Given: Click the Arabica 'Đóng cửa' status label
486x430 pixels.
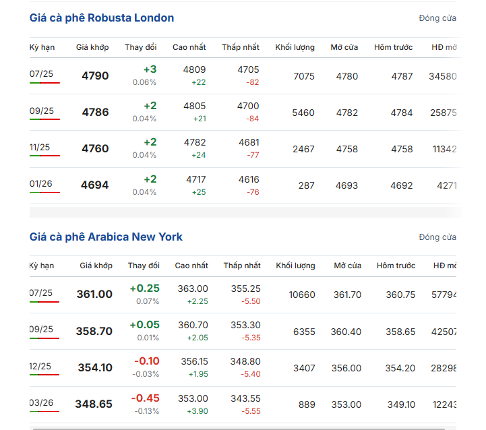Looking at the screenshot, I should pos(437,237).
